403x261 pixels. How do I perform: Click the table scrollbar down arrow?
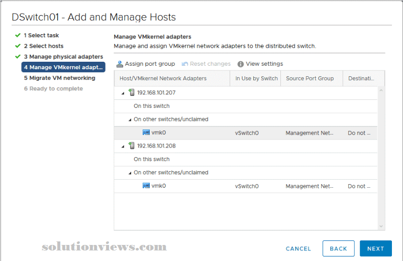coord(381,226)
